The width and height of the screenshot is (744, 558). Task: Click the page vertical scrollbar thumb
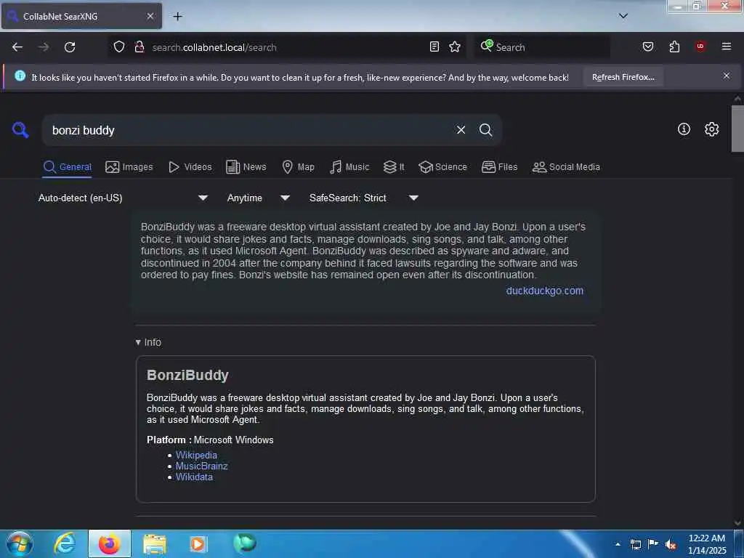click(737, 128)
